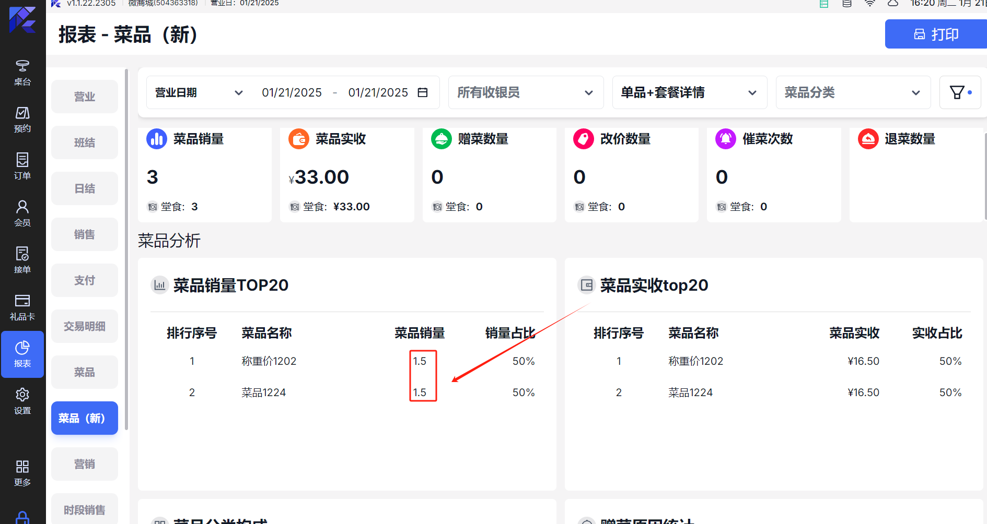This screenshot has height=524, width=987.
Task: Click 称重价1202 in 菜品销量TOP20 table
Action: tap(269, 361)
